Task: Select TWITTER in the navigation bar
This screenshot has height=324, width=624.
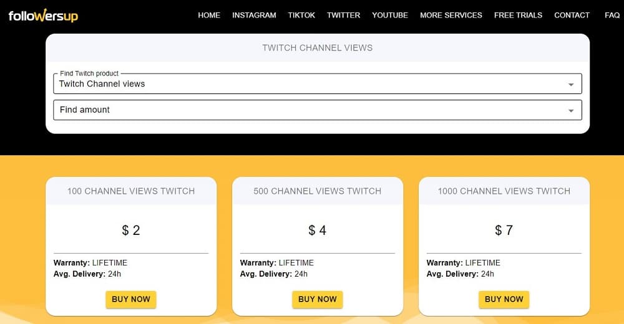Action: (343, 15)
